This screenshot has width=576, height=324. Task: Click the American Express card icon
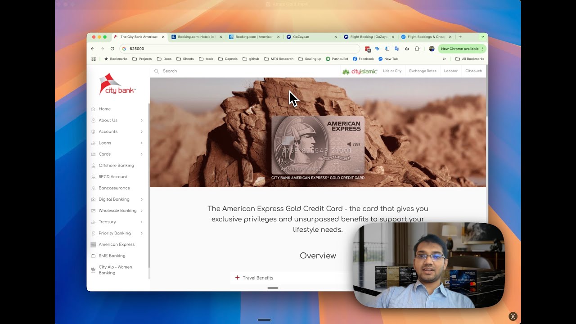point(93,244)
